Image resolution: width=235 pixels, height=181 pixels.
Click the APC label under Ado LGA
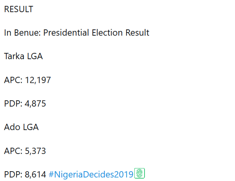[x=13, y=151]
